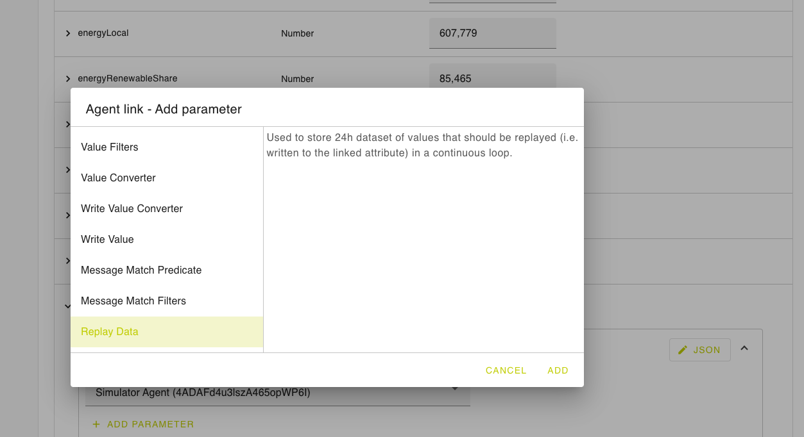Select Write Value Converter option
The image size is (804, 437).
132,209
